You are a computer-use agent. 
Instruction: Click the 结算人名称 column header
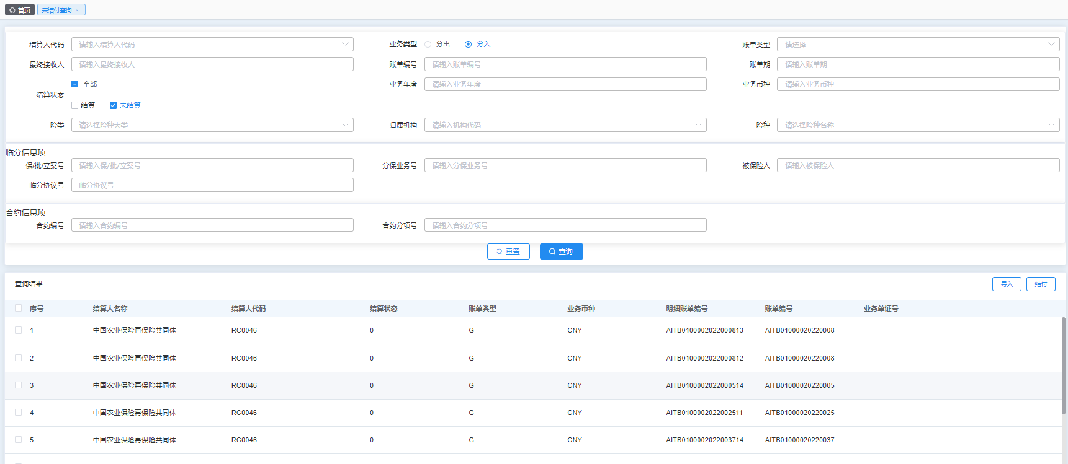110,309
